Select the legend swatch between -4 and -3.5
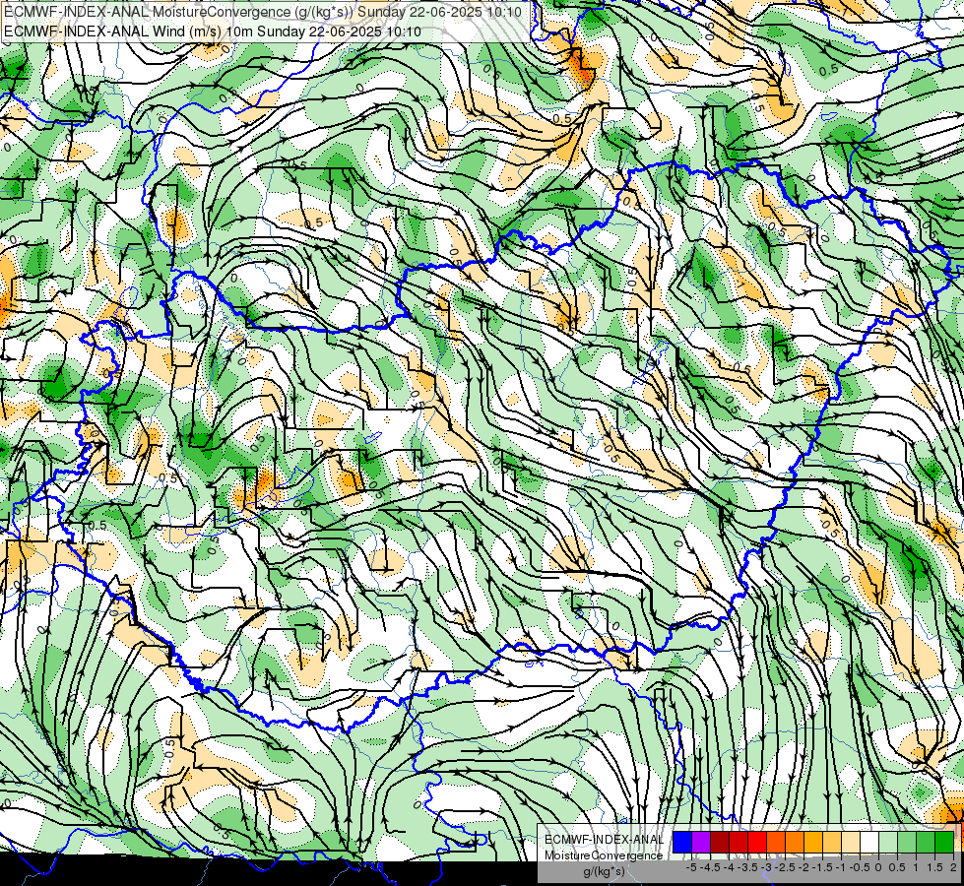 [739, 843]
